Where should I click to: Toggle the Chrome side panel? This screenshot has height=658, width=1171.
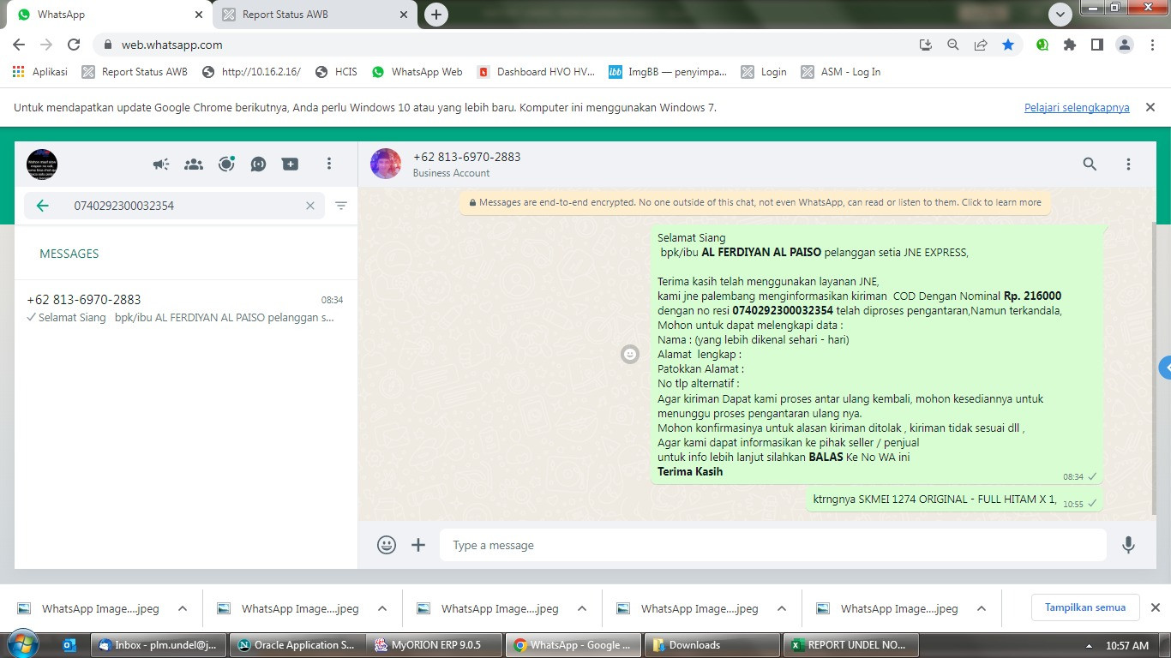[x=1096, y=45]
